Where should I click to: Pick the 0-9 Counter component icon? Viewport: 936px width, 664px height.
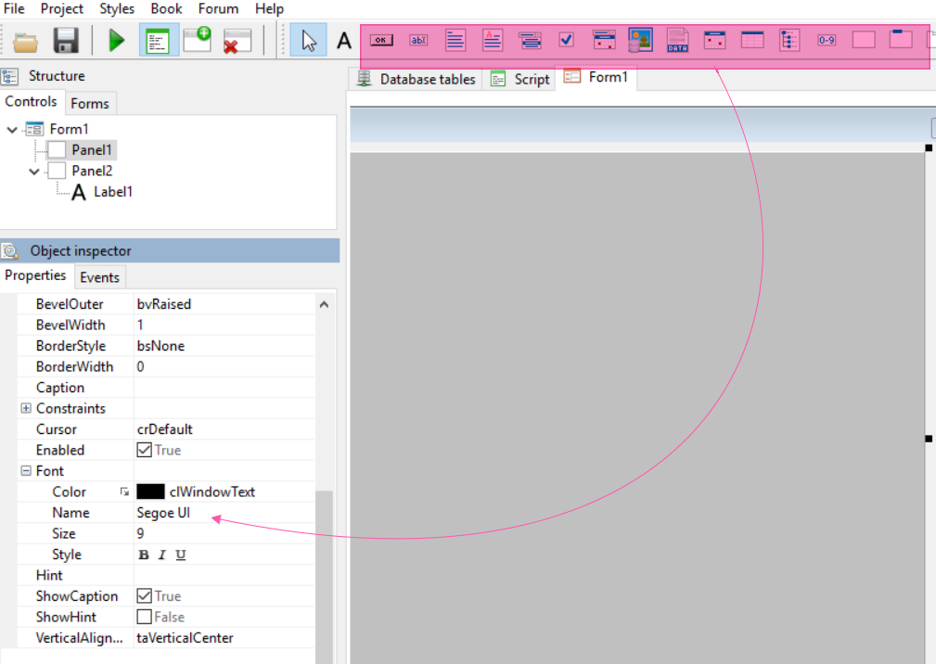(827, 40)
